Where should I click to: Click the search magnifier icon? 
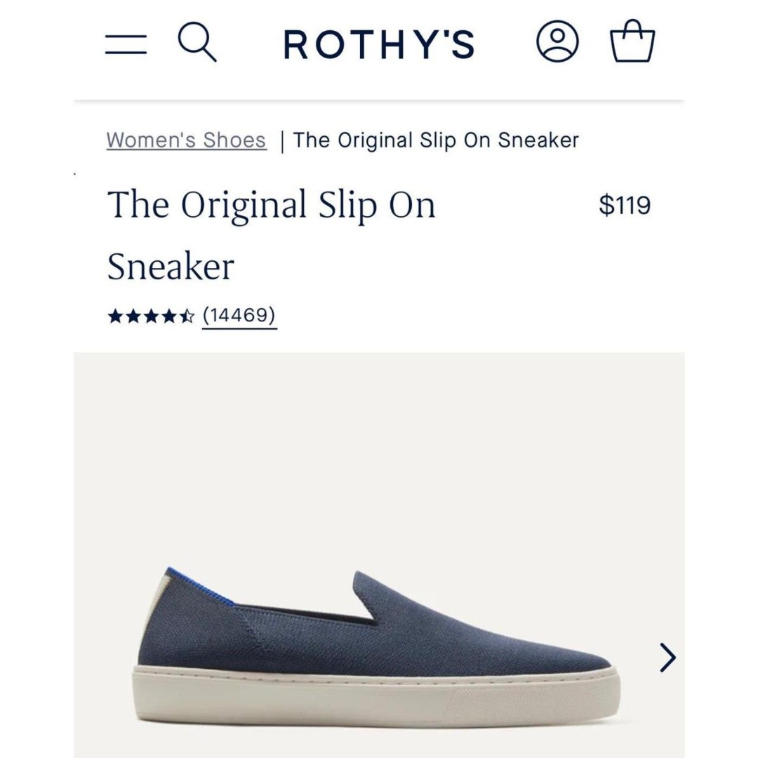(197, 43)
